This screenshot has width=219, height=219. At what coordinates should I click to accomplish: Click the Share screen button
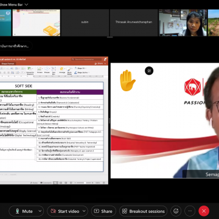(x=103, y=211)
